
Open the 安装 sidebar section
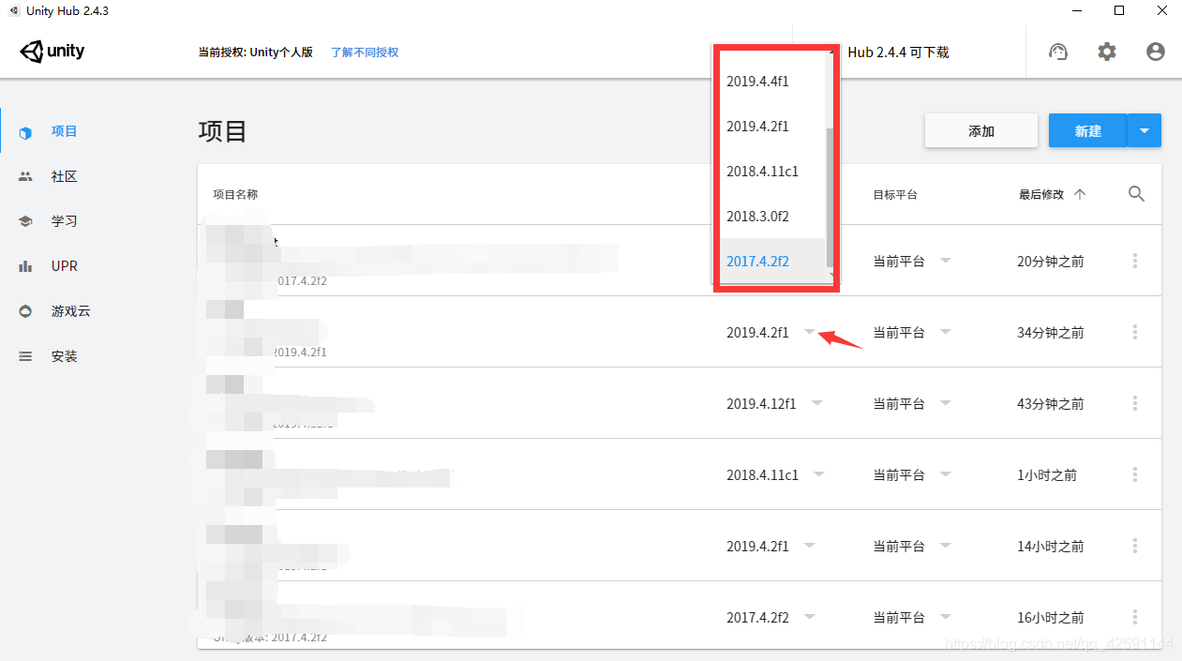coord(64,356)
